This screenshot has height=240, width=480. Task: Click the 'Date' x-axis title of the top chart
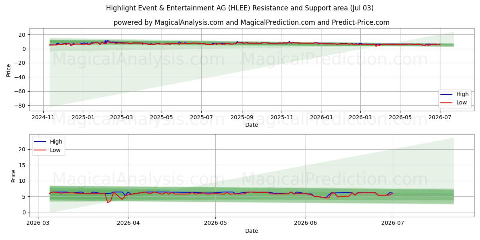252,125
